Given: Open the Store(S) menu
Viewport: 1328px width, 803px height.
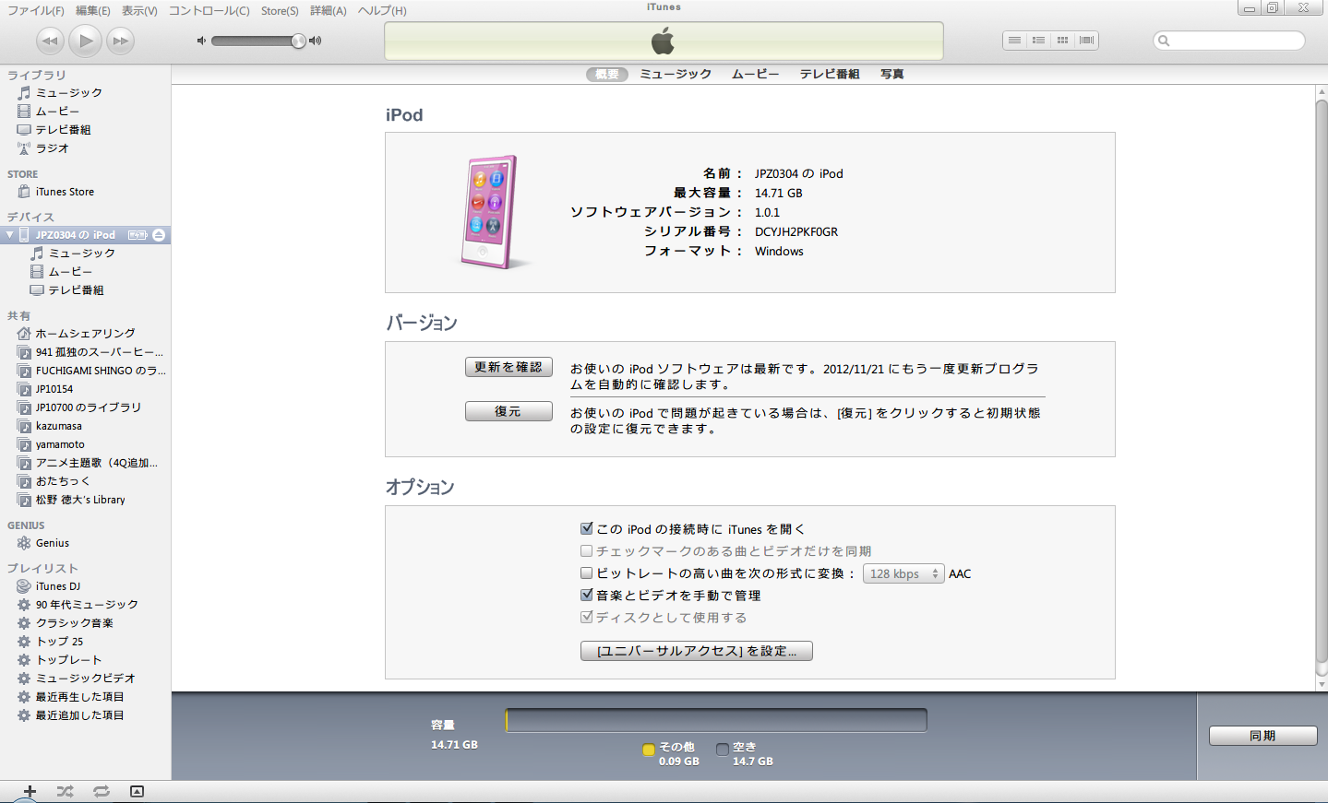Looking at the screenshot, I should (x=280, y=11).
